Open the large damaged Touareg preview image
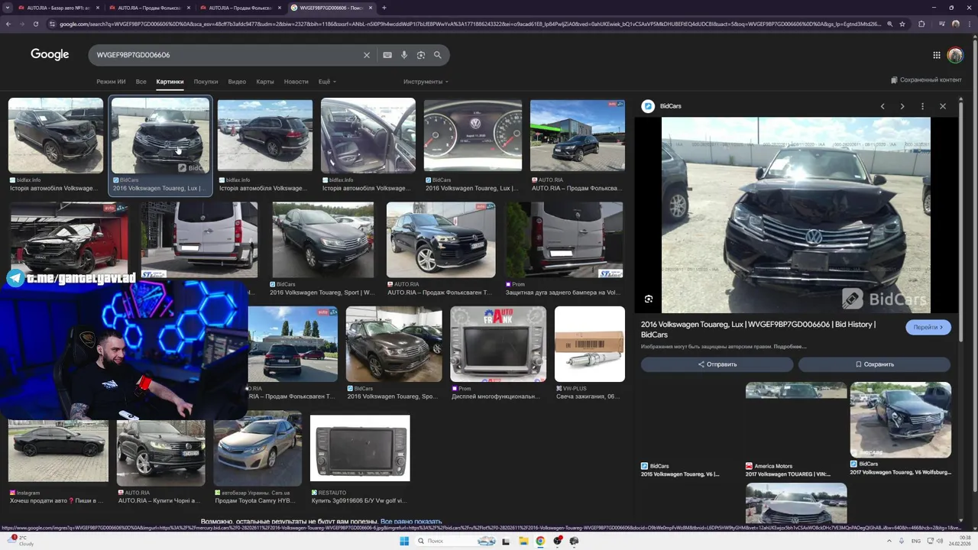 tap(795, 215)
